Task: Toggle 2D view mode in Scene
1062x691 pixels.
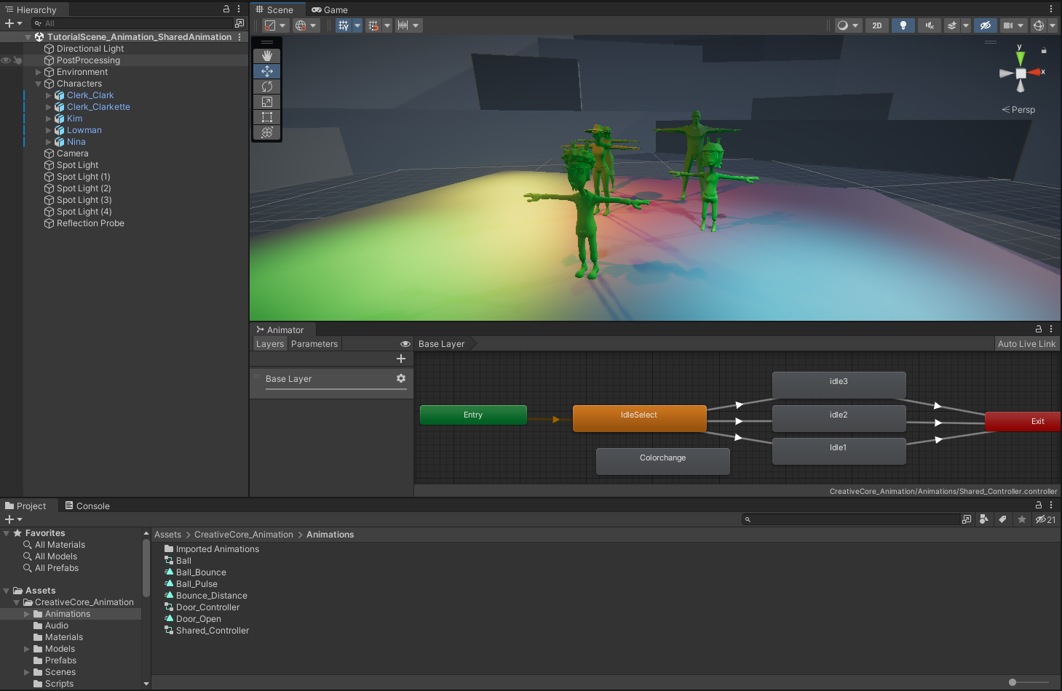Action: point(877,25)
